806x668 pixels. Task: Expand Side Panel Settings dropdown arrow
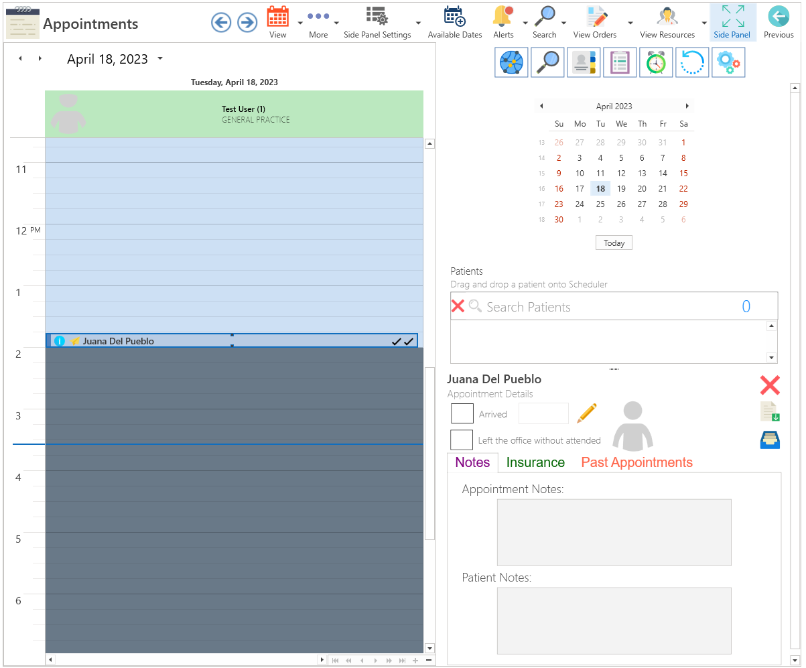pos(418,23)
